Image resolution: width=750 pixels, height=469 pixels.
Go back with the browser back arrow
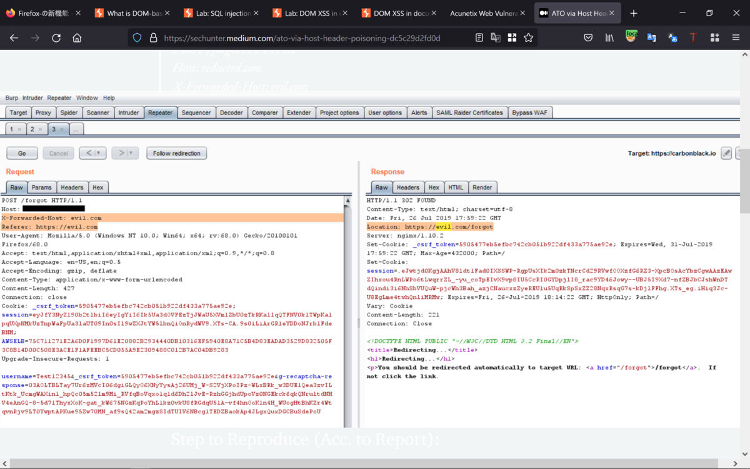pyautogui.click(x=14, y=38)
